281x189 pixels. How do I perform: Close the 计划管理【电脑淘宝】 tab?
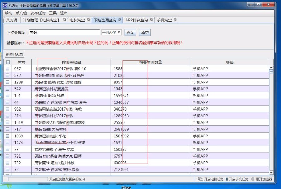[x=64, y=20]
